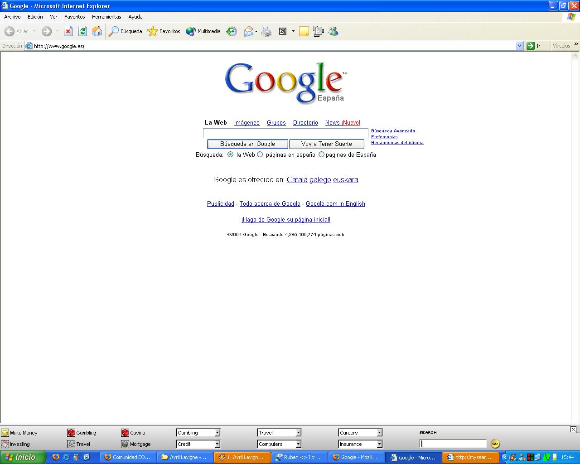Click the yellow note icon in toolbar
The width and height of the screenshot is (580, 464).
pyautogui.click(x=304, y=31)
